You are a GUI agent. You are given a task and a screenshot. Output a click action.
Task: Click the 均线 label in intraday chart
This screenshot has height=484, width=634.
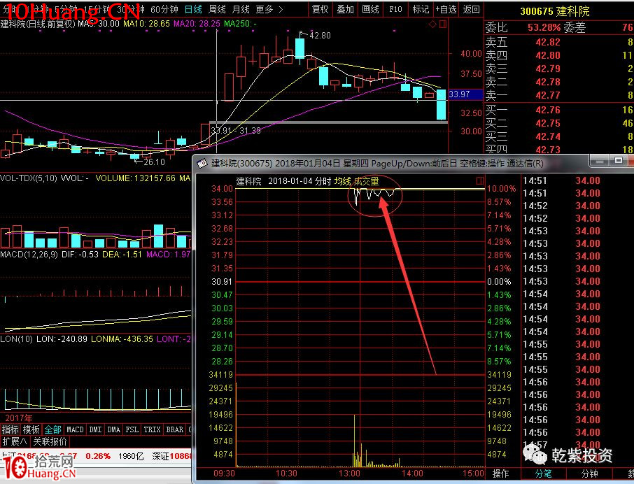tap(342, 181)
